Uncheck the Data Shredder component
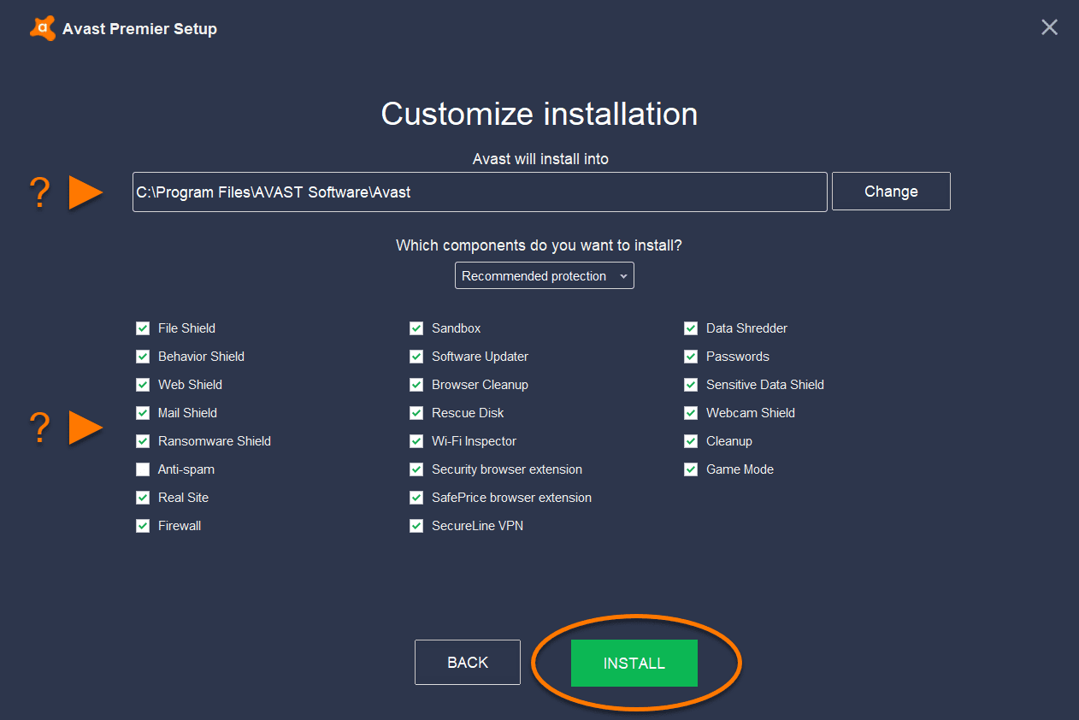The height and width of the screenshot is (720, 1079). pos(690,328)
